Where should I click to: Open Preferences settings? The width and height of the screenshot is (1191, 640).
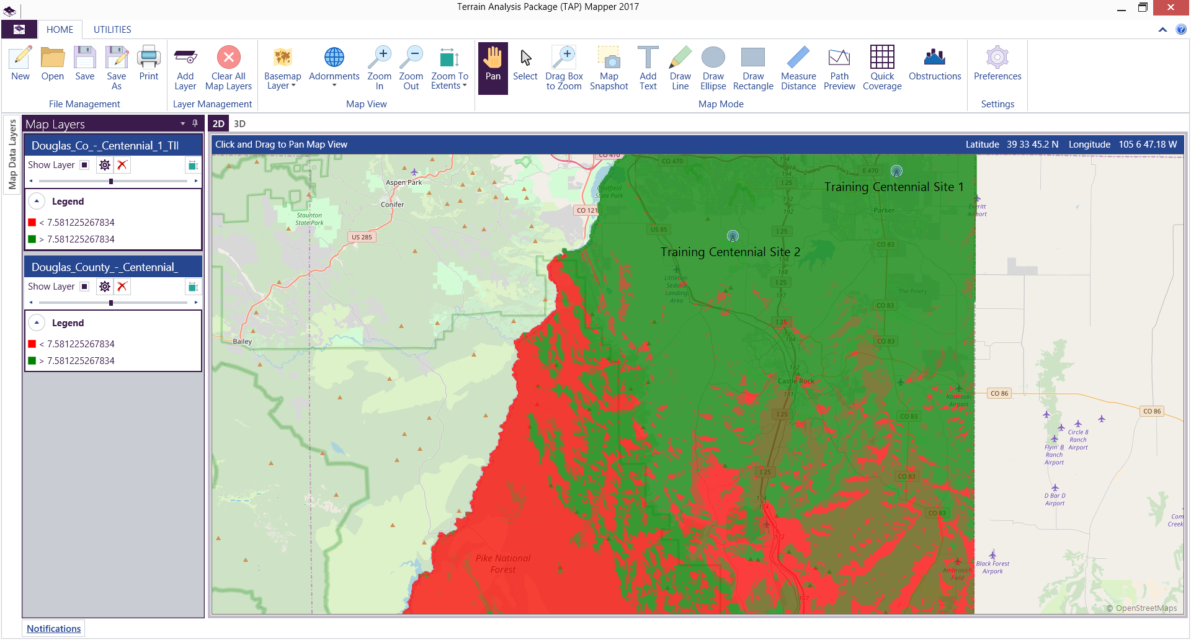click(x=997, y=63)
